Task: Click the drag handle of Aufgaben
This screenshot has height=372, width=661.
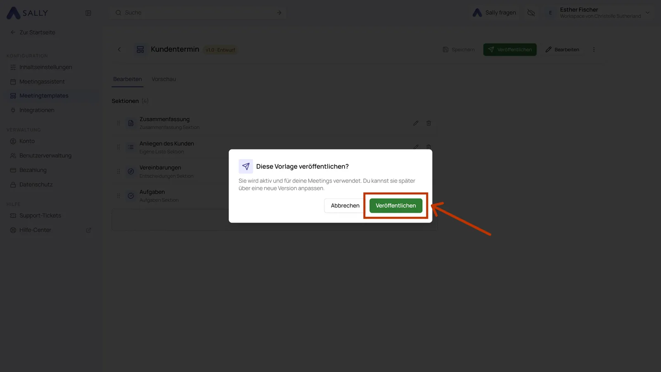Action: [x=119, y=196]
